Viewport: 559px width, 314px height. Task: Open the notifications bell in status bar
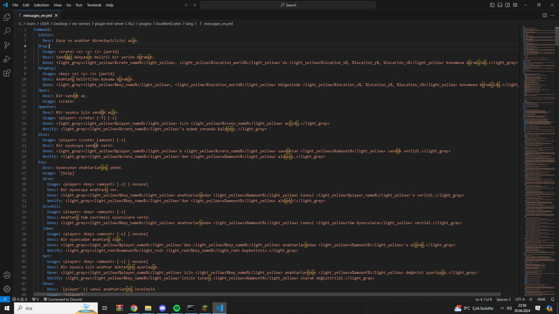[553, 299]
